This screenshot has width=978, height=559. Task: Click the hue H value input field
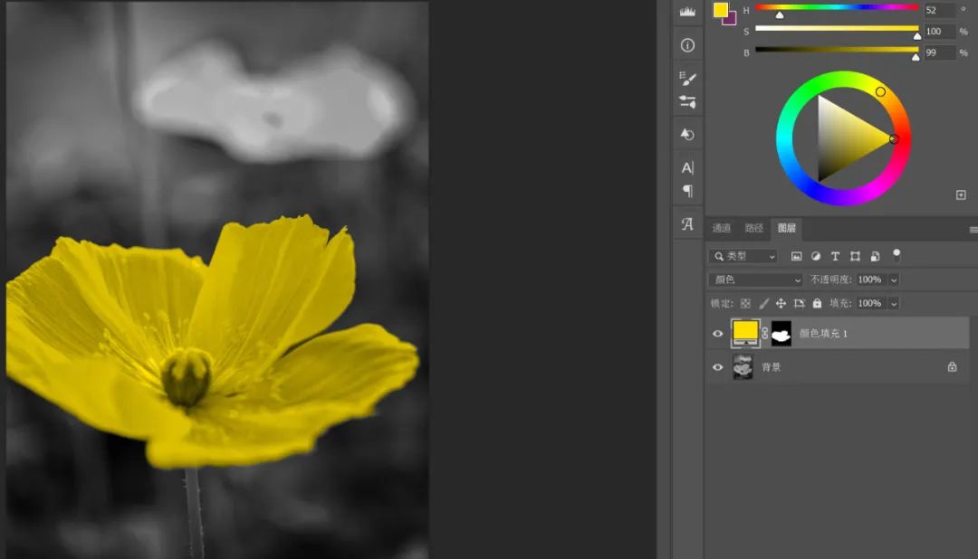click(x=939, y=11)
